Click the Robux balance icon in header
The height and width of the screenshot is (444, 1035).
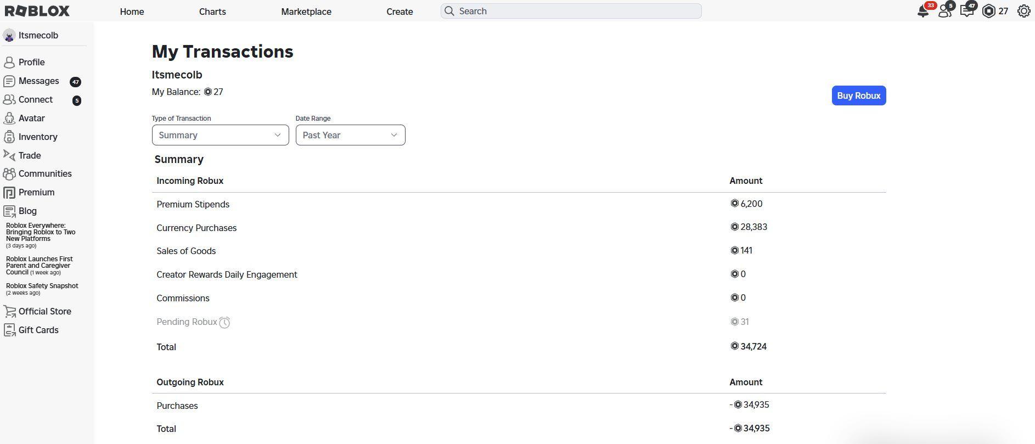[989, 12]
